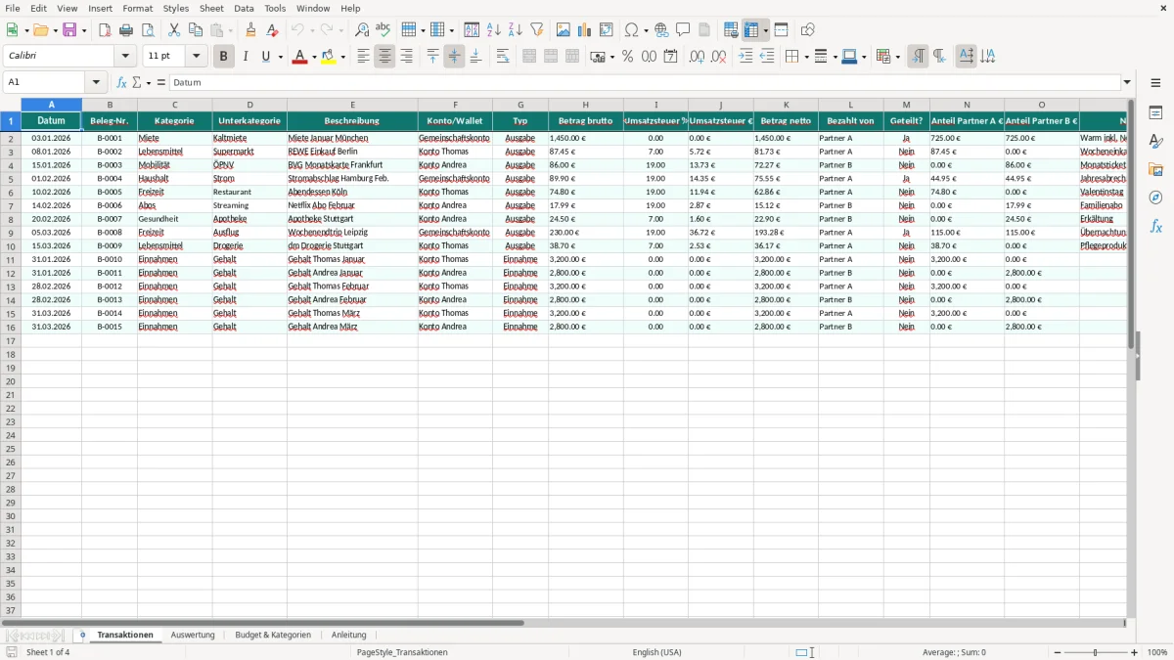Click the Print icon
The width and height of the screenshot is (1174, 660).
click(x=126, y=30)
